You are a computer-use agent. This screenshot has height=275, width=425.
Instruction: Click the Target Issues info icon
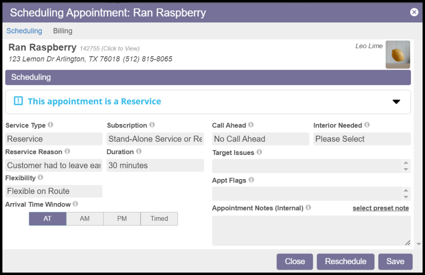pyautogui.click(x=259, y=152)
